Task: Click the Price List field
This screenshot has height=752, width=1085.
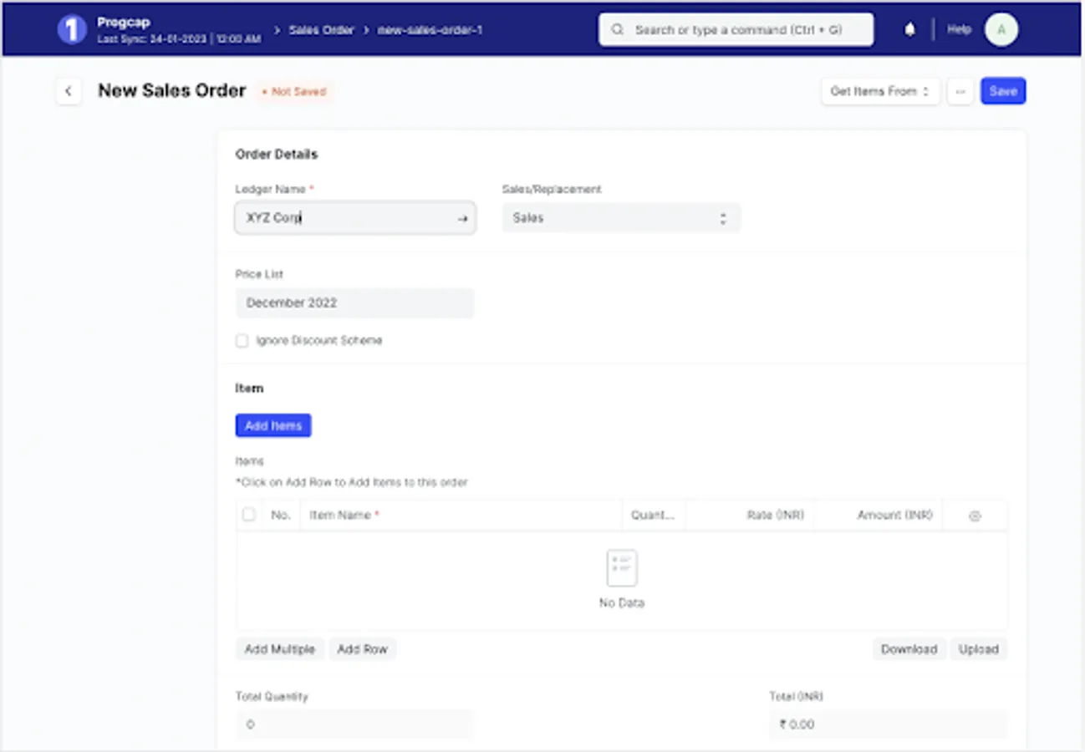Action: tap(354, 303)
